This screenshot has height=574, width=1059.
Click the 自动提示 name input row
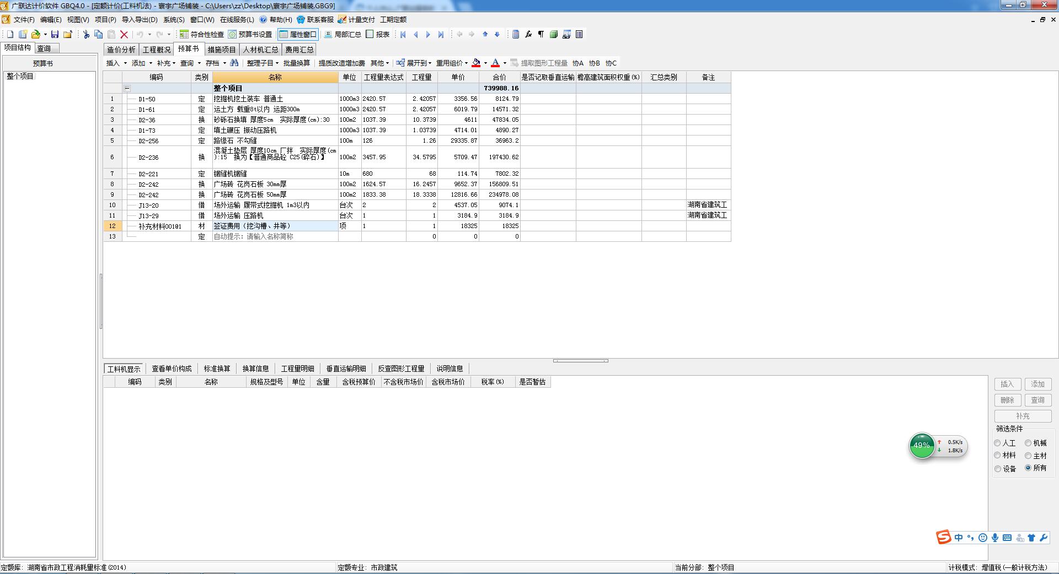coord(275,236)
